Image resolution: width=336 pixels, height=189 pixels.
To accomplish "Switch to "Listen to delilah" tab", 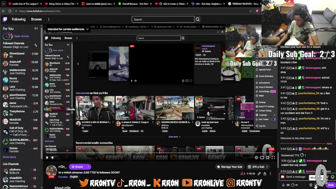I will (x=99, y=4).
